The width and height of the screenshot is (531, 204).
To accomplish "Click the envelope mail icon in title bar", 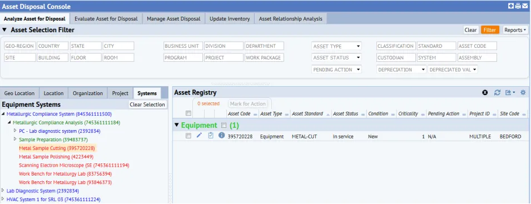I will (x=524, y=6).
